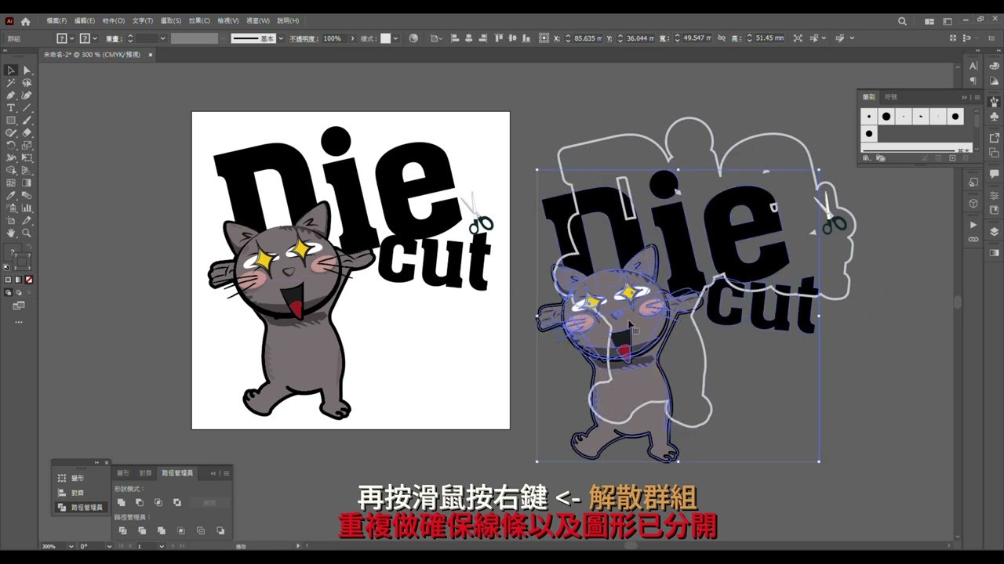Click the Recolor Artwork globe icon
This screenshot has height=564, width=1004.
coord(413,38)
